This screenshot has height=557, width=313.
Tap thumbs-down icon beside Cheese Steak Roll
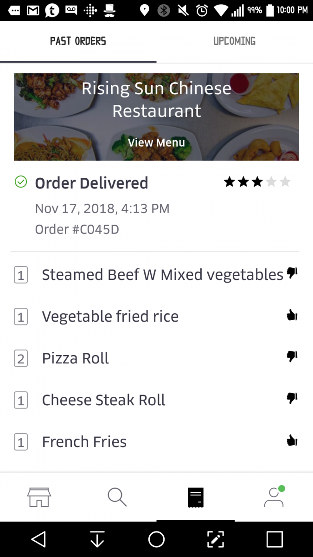292,399
